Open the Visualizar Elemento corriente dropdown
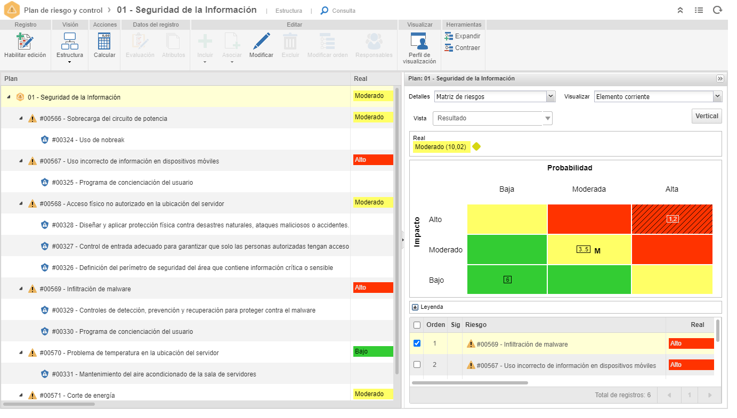Viewport: 737px width, 418px height. click(x=658, y=96)
